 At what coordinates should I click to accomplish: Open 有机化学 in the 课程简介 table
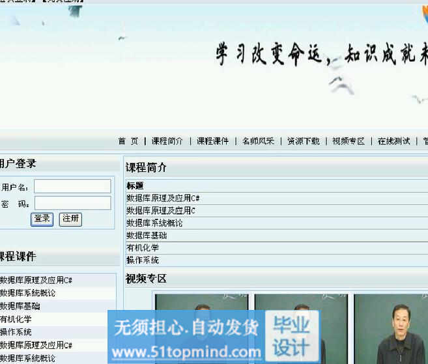point(143,247)
